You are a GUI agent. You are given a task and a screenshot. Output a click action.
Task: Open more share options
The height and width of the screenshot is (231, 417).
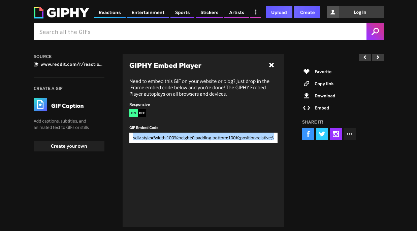[350, 134]
